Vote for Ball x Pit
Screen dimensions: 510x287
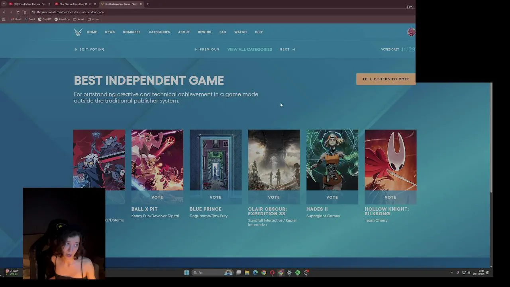tap(157, 197)
